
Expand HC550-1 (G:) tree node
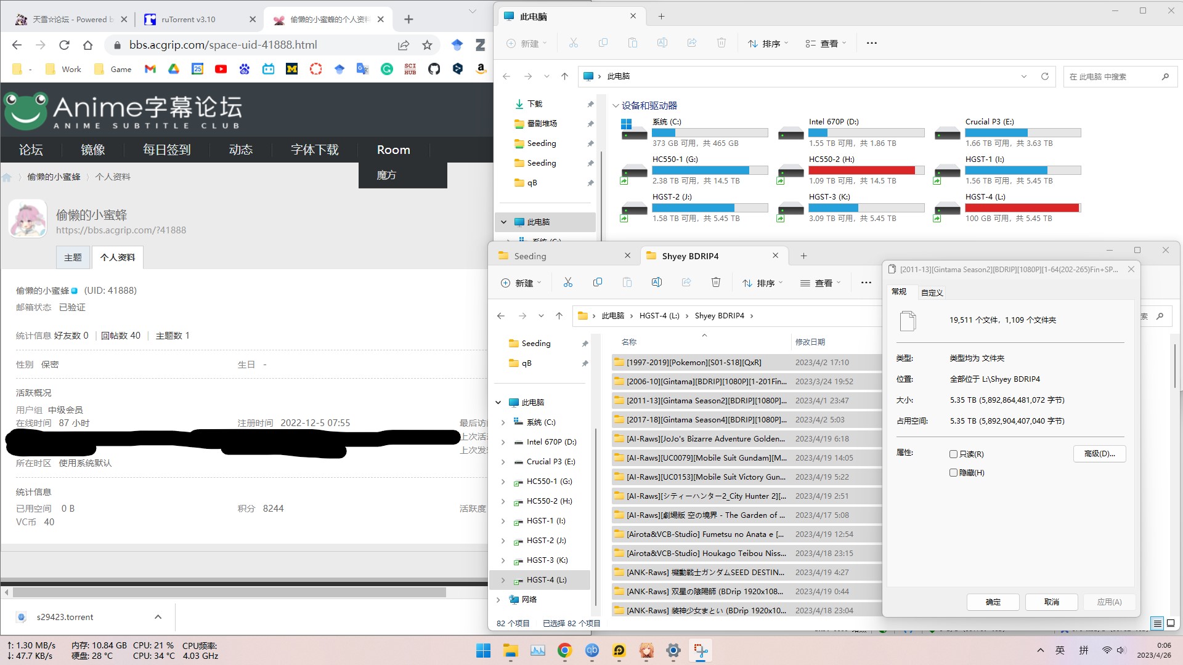click(503, 482)
